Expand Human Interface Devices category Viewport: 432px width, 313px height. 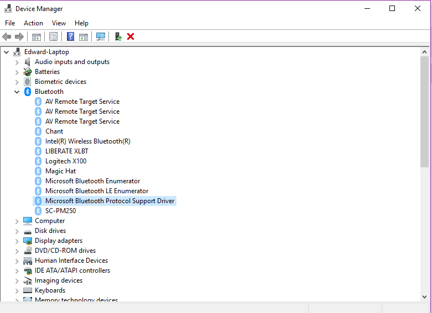tap(17, 261)
